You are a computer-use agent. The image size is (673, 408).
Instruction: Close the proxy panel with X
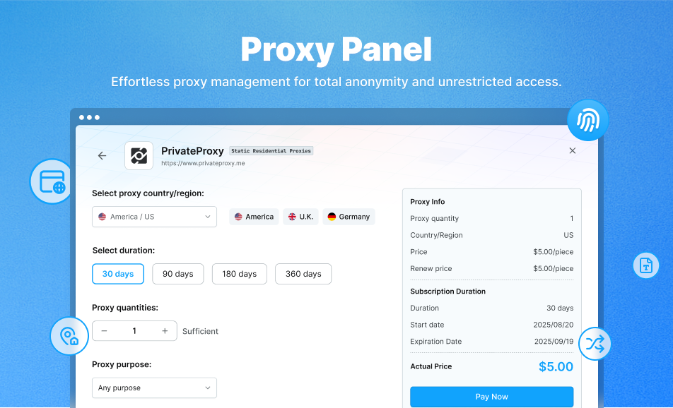(573, 150)
